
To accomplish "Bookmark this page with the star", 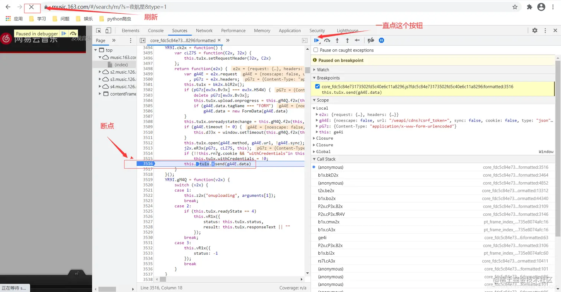I will (515, 7).
